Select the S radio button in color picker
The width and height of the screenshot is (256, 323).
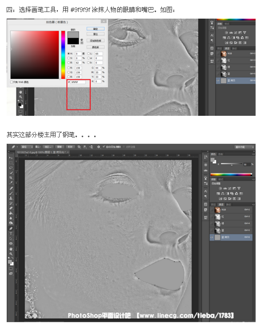(x=69, y=58)
